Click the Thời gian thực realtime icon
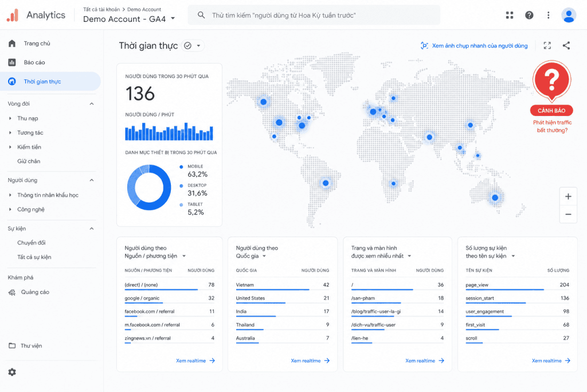Viewport: 587px width, 392px height. (x=12, y=81)
